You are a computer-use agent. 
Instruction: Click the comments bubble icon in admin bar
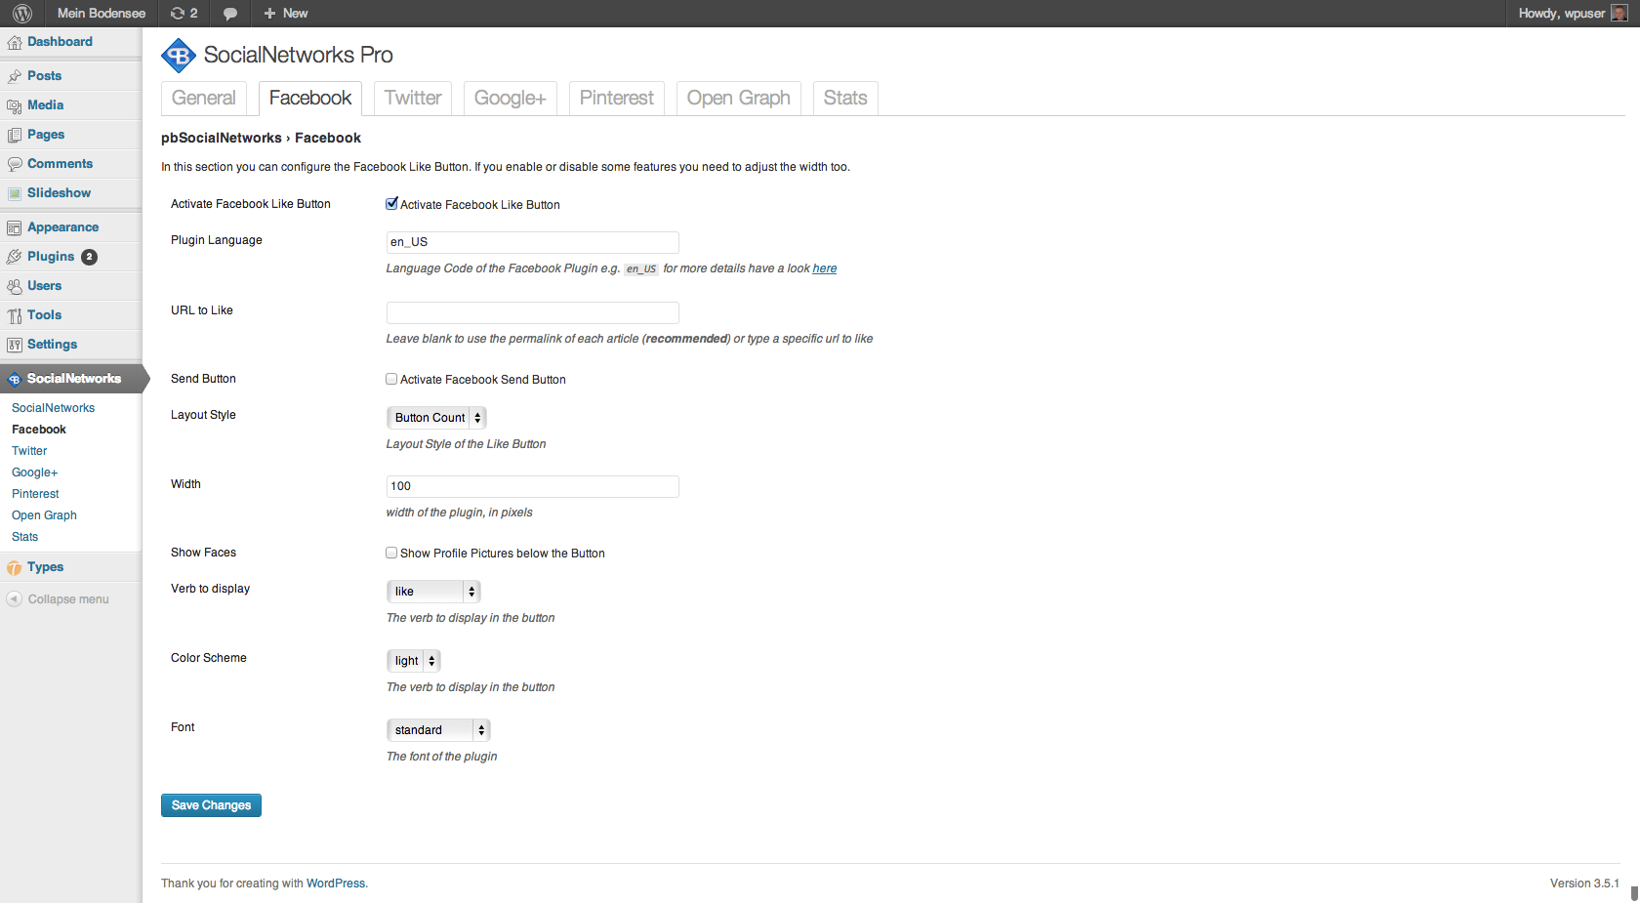pyautogui.click(x=230, y=14)
